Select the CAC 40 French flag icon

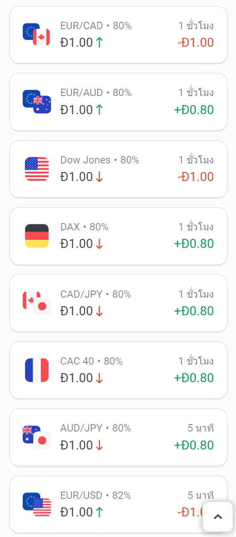37,370
